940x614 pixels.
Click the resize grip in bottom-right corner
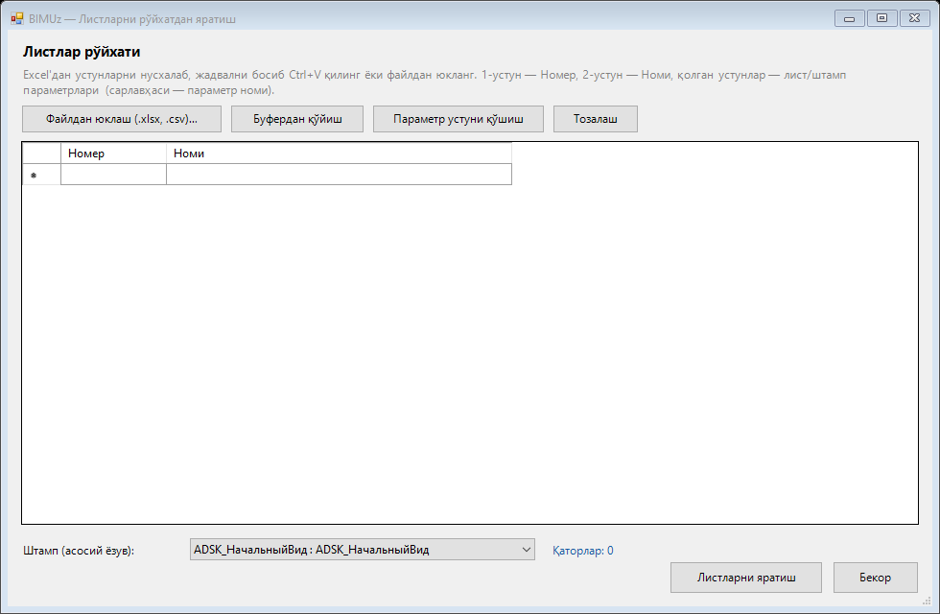click(x=927, y=601)
